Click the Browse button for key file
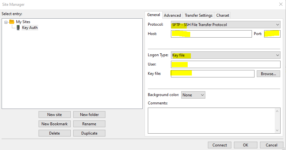The width and height of the screenshot is (286, 150). (268, 74)
